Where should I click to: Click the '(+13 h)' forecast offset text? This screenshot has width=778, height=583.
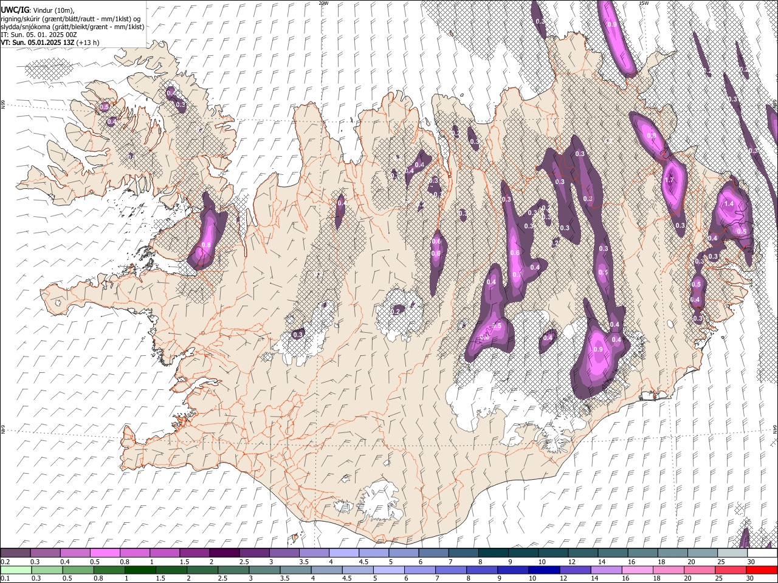(88, 43)
